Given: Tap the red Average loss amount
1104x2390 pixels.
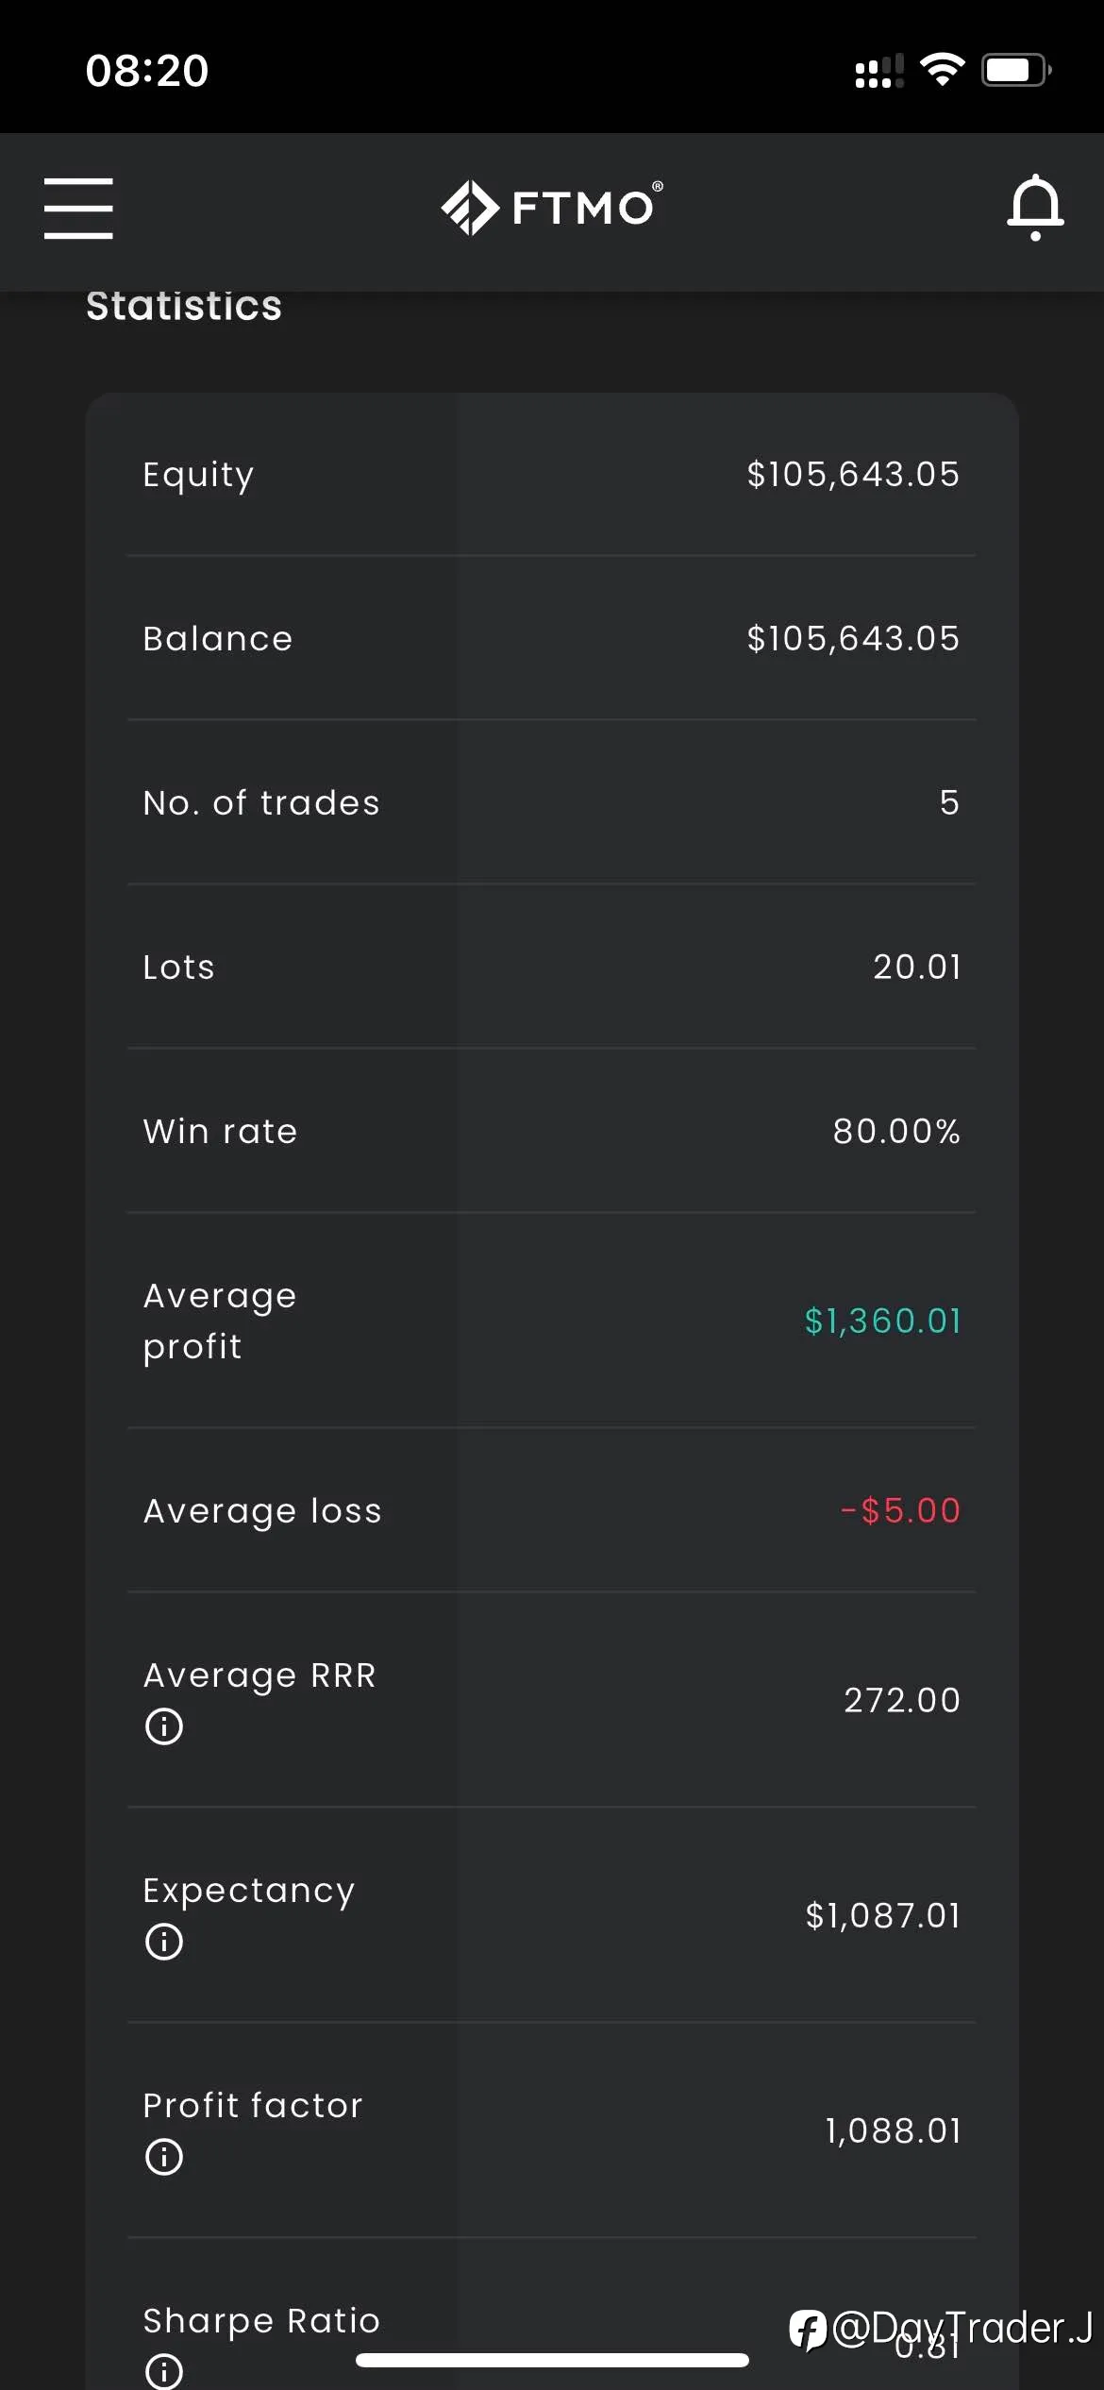Looking at the screenshot, I should tap(900, 1510).
